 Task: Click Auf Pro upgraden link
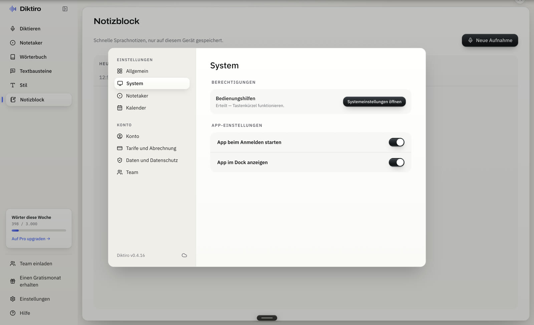point(31,239)
